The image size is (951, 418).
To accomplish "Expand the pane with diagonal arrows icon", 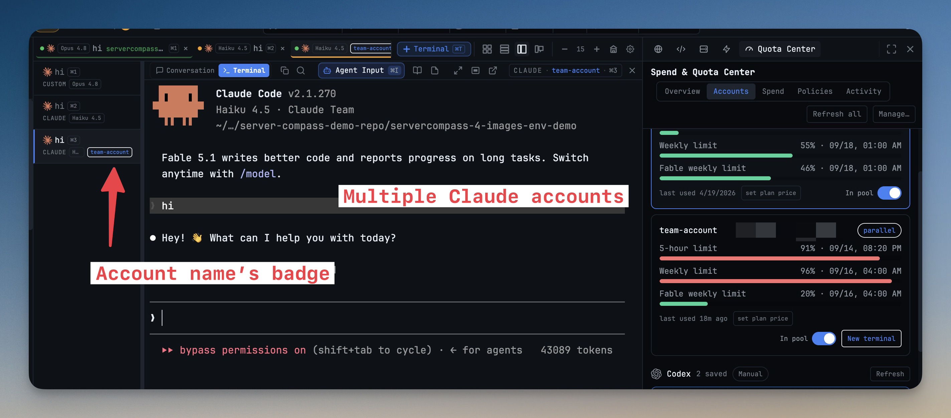I will pos(458,70).
